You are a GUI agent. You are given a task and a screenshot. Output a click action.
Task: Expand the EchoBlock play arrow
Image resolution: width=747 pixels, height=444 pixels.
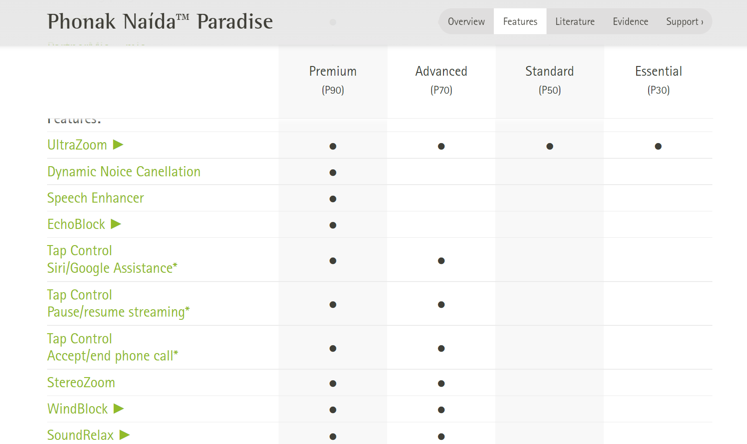click(116, 224)
